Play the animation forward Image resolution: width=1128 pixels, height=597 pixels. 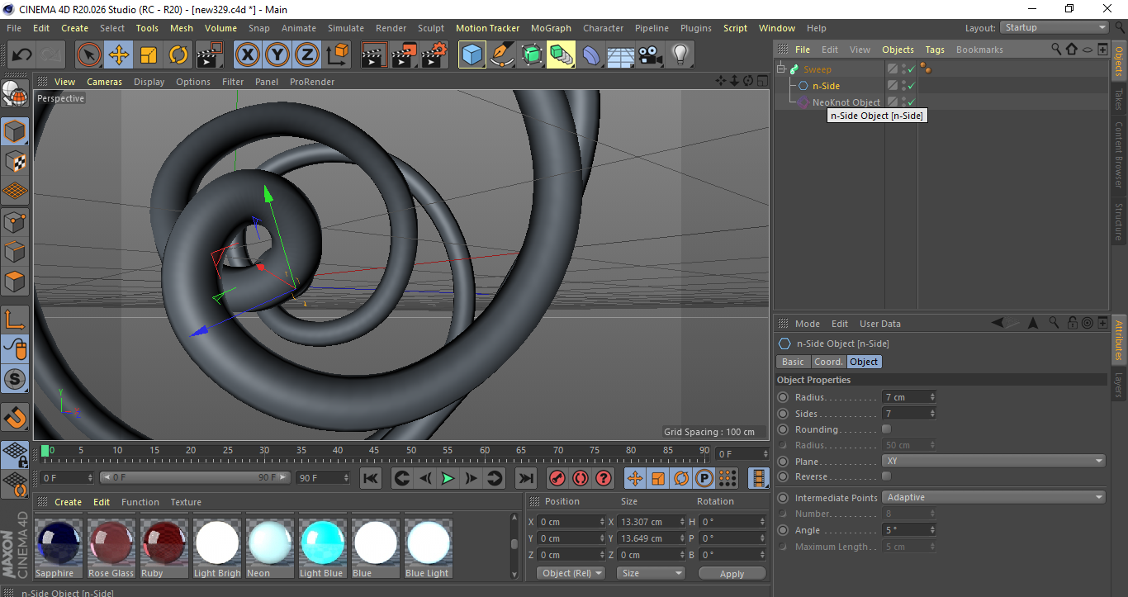[448, 478]
